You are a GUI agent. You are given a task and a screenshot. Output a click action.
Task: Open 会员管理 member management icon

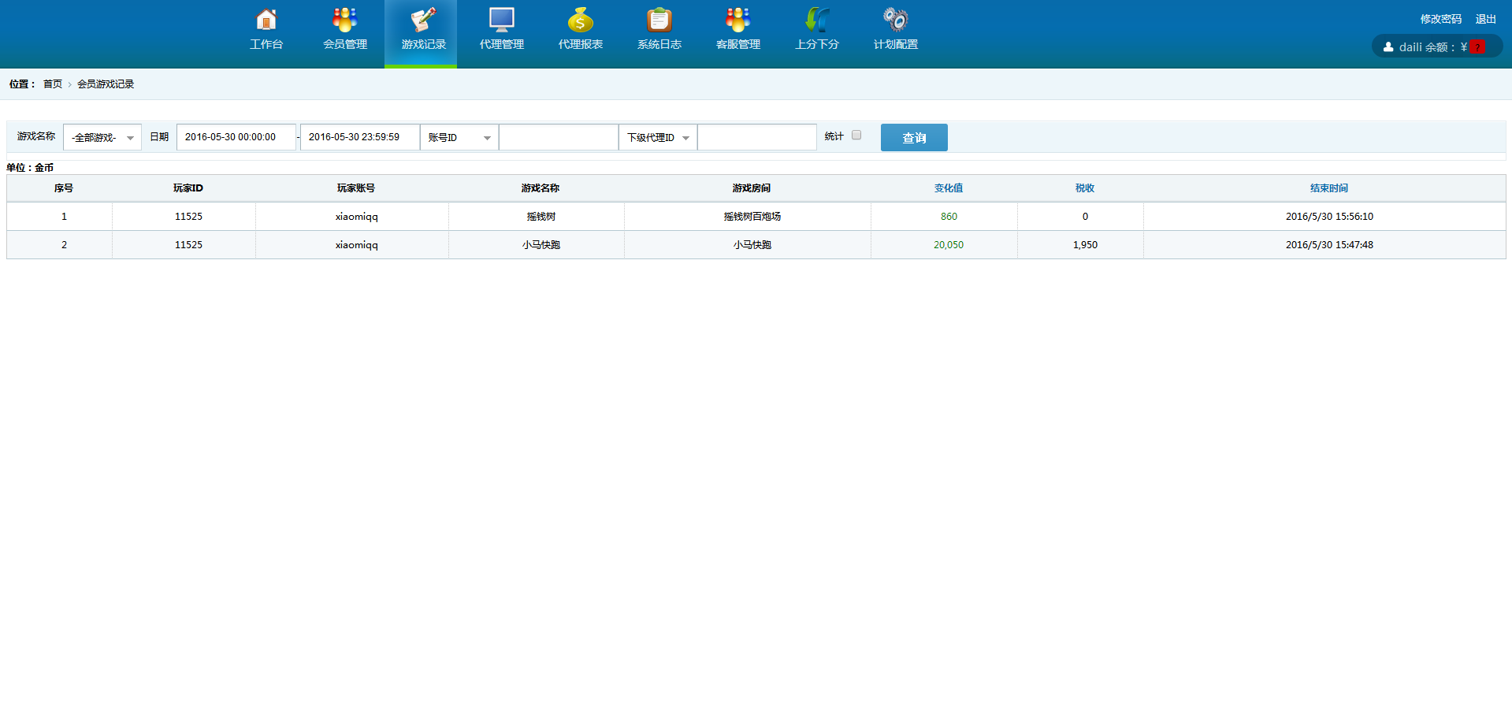coord(344,20)
